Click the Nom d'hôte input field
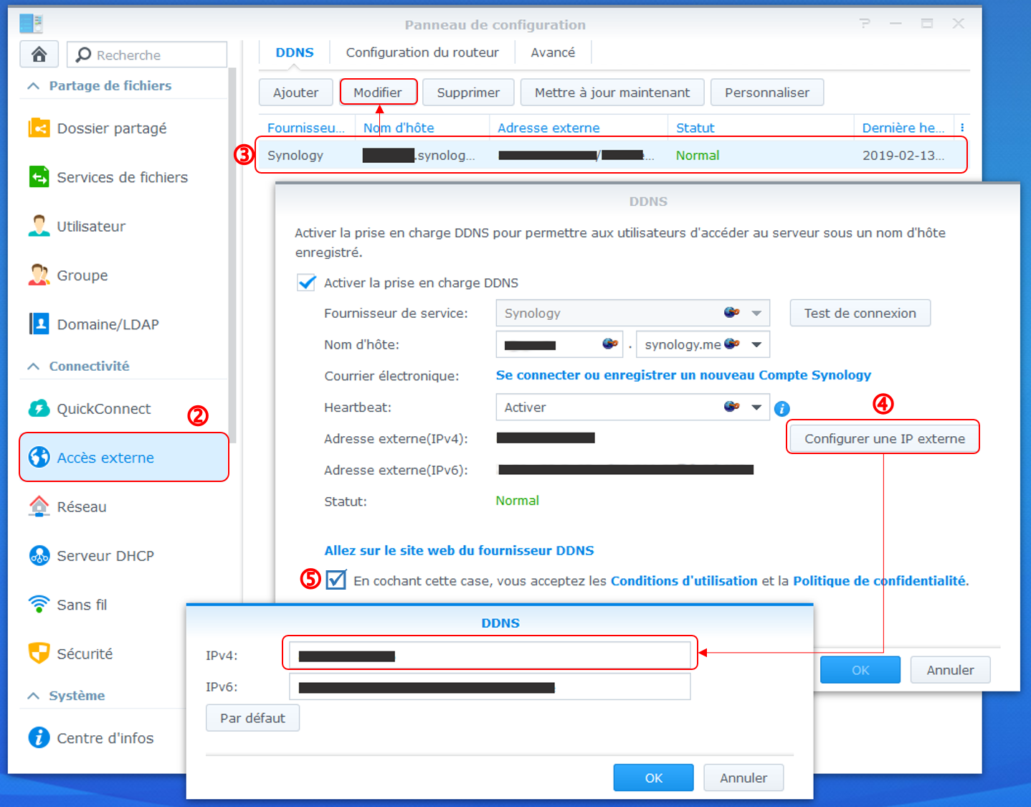Viewport: 1031px width, 807px height. [559, 345]
